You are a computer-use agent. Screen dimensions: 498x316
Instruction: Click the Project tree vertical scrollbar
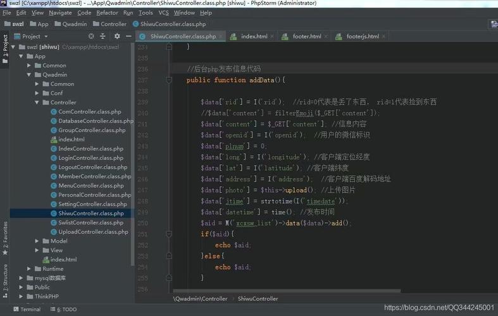point(132,154)
